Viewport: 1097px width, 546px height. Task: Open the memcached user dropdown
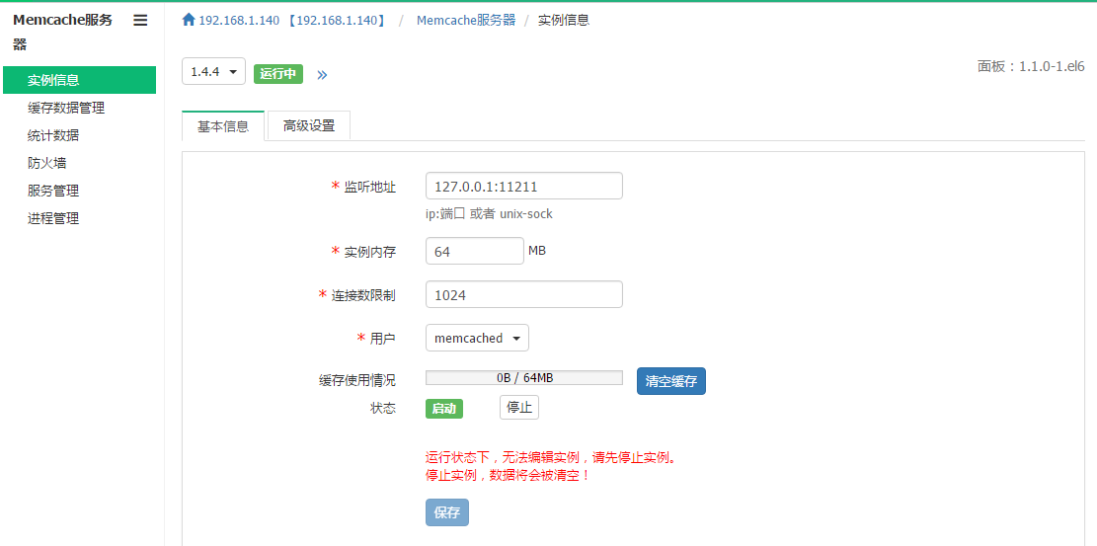click(477, 338)
